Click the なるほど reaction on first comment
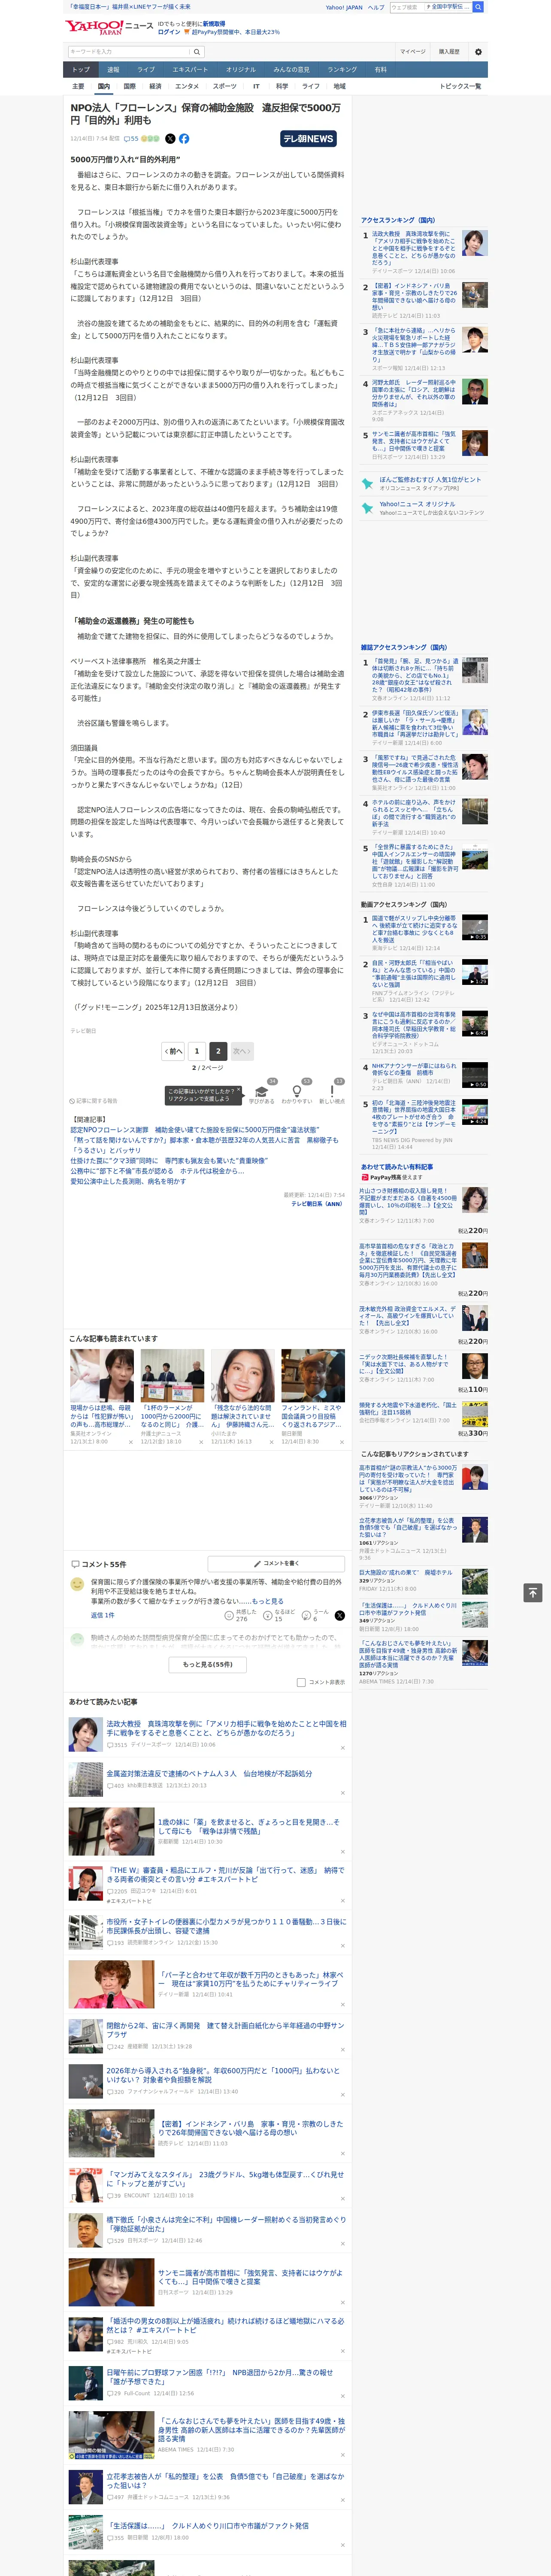Viewport: 551px width, 2576px height. 279,1617
